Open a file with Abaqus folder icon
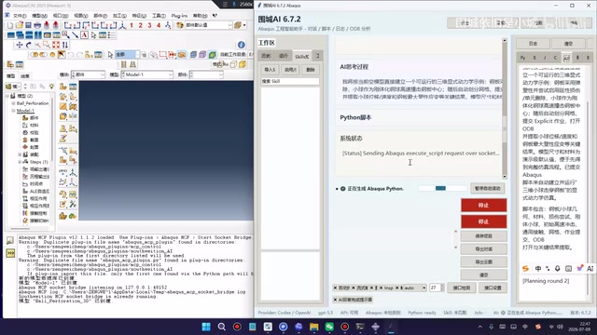 point(19,25)
